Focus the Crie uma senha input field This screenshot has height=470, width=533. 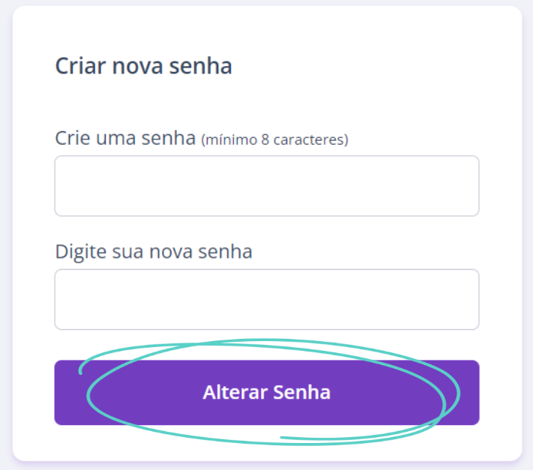point(267,186)
